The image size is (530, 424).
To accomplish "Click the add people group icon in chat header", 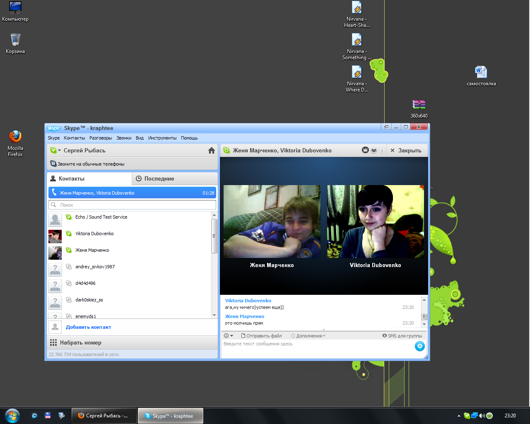I will [374, 150].
